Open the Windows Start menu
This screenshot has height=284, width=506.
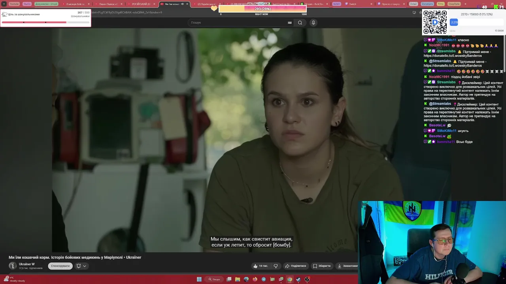click(x=199, y=279)
